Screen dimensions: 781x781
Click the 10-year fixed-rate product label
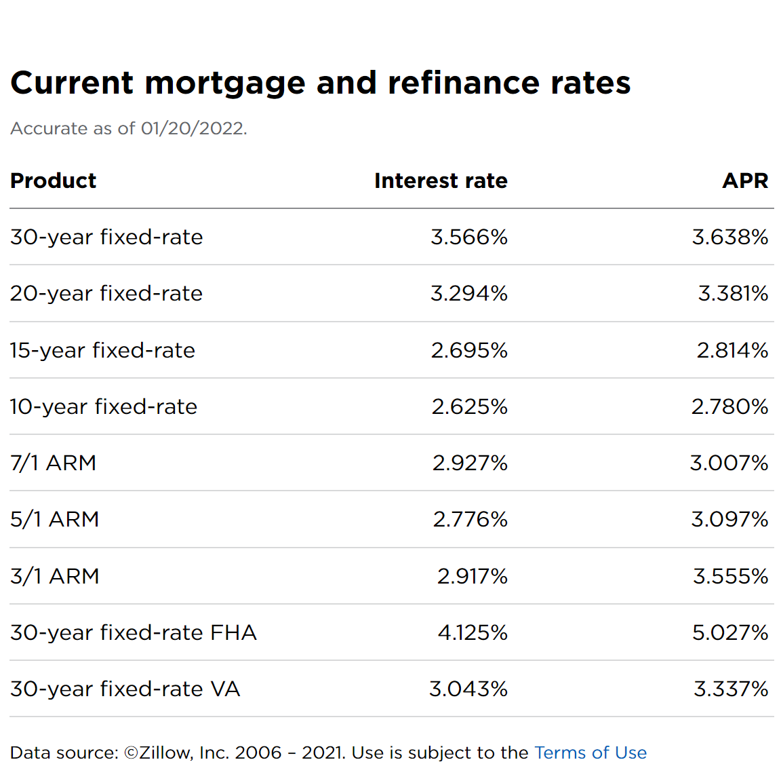coord(104,406)
